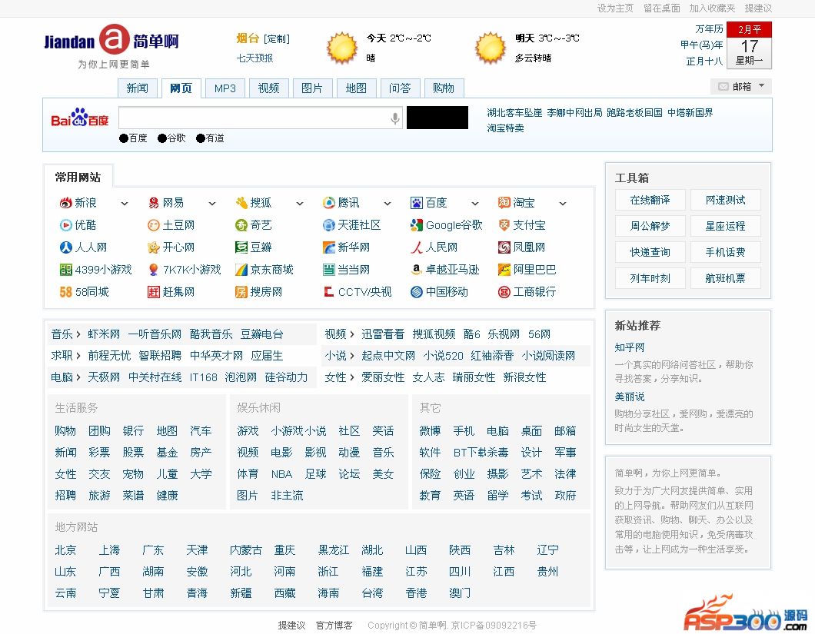Image resolution: width=815 pixels, height=634 pixels.
Task: Click the iQiyi (奇艺) icon
Action: click(241, 225)
